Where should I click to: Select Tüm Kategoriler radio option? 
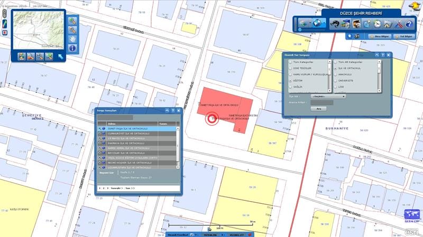pos(290,62)
